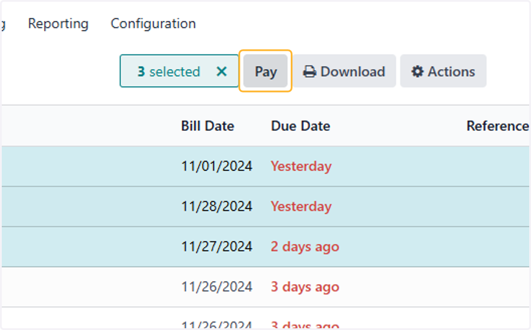Image resolution: width=531 pixels, height=330 pixels.
Task: Sort by Bill Date column header
Action: (208, 126)
